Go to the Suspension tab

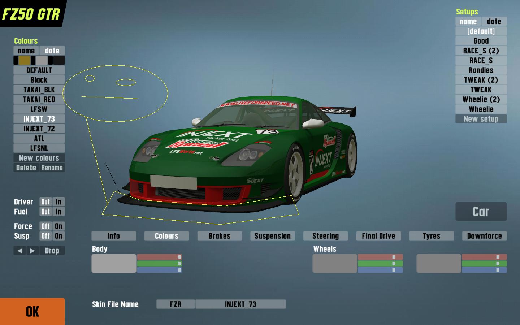click(x=273, y=236)
